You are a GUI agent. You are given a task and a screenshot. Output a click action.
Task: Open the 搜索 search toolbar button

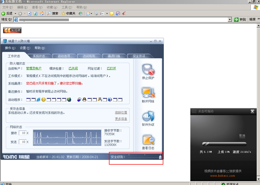[53, 13]
